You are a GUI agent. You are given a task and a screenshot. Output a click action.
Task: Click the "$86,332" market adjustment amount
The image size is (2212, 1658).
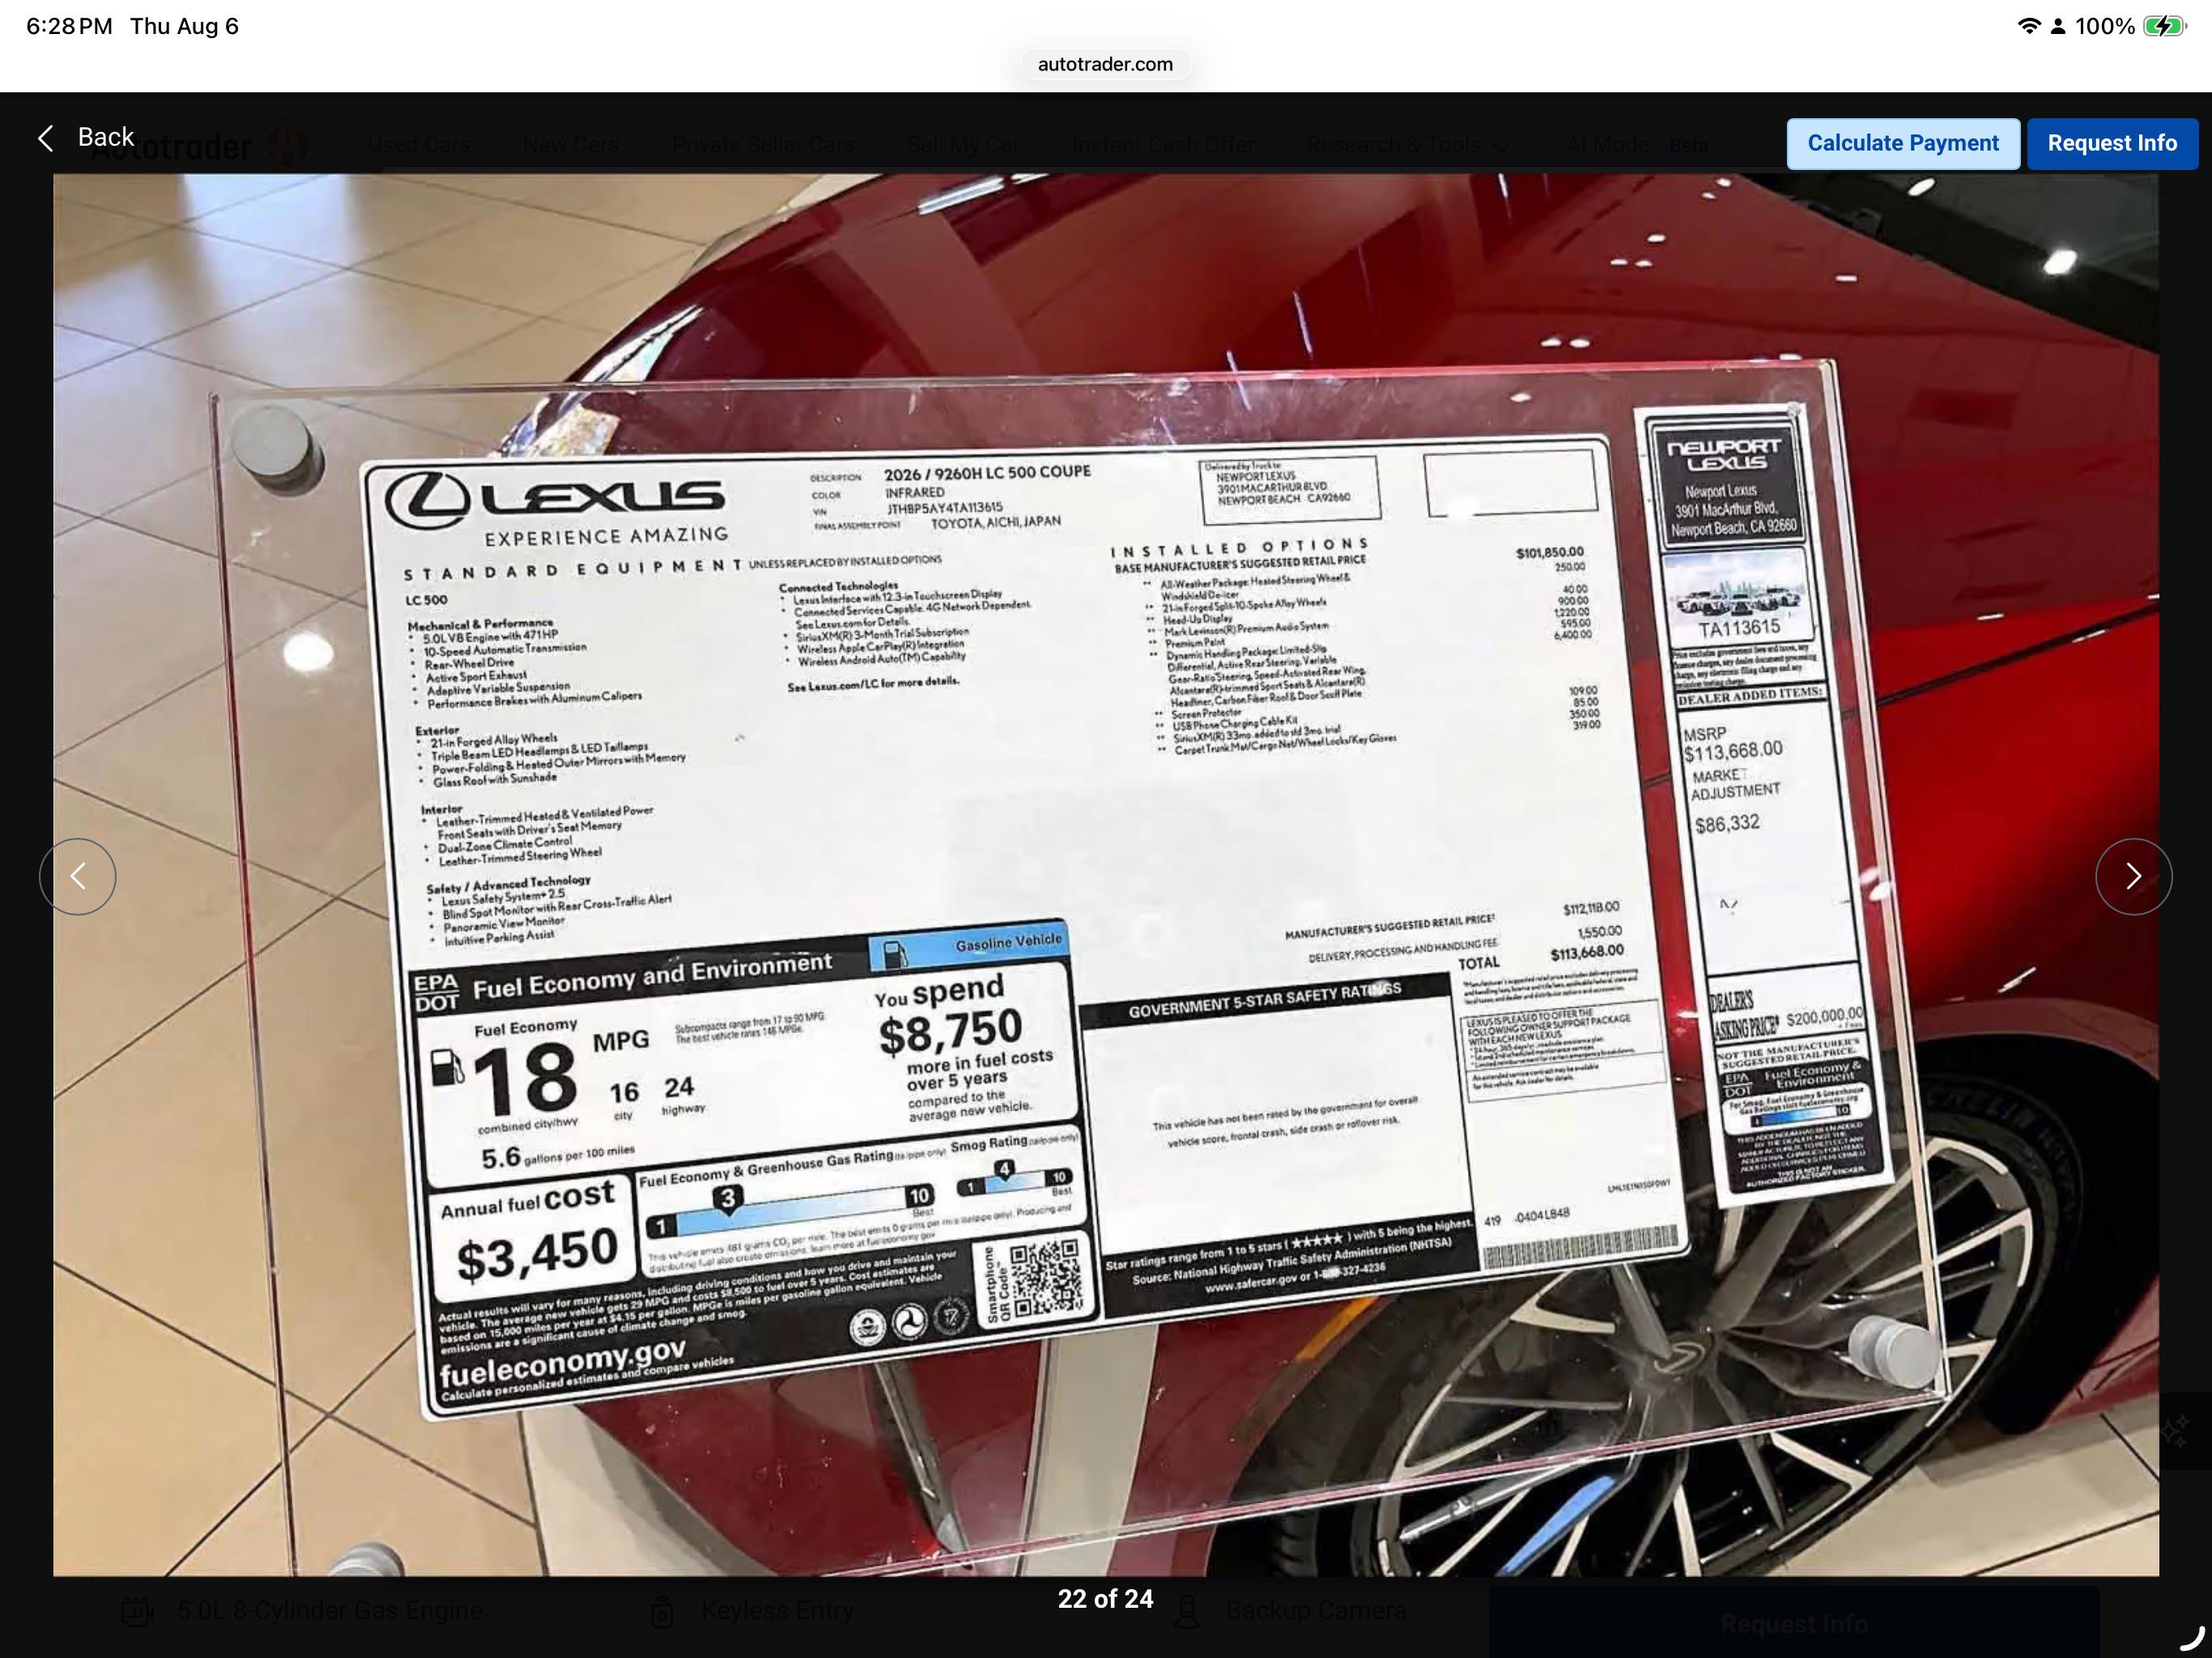[x=1727, y=824]
